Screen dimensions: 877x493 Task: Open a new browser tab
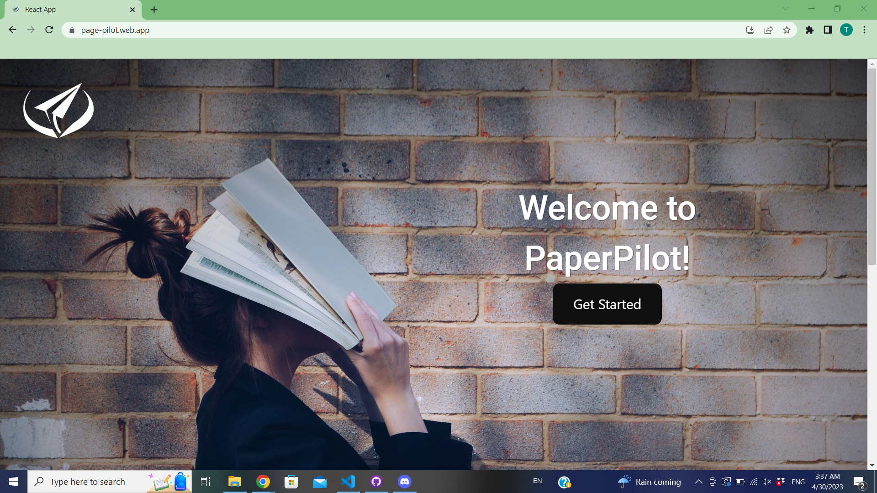[154, 10]
